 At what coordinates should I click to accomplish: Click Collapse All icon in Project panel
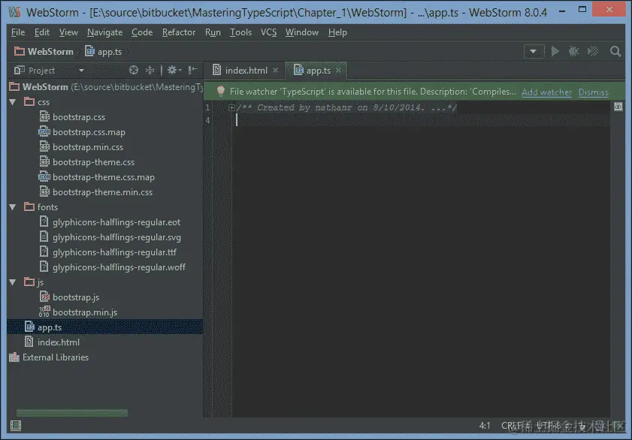[150, 70]
